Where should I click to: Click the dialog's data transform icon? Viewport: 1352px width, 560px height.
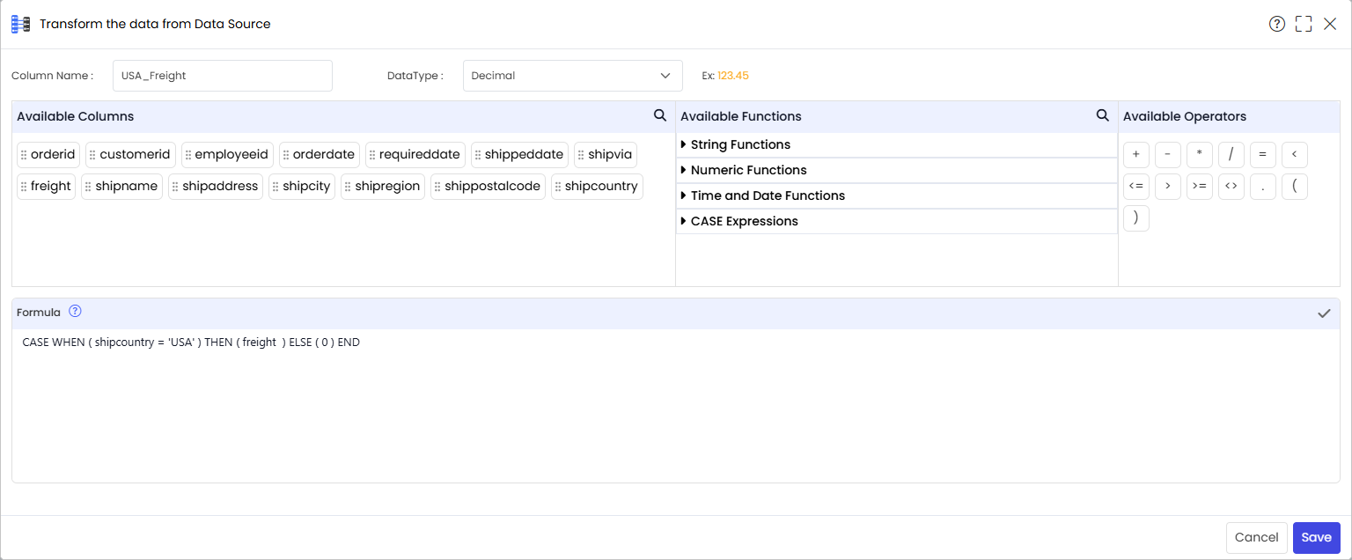pyautogui.click(x=20, y=24)
